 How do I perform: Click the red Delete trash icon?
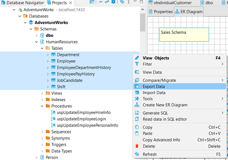pos(137,146)
